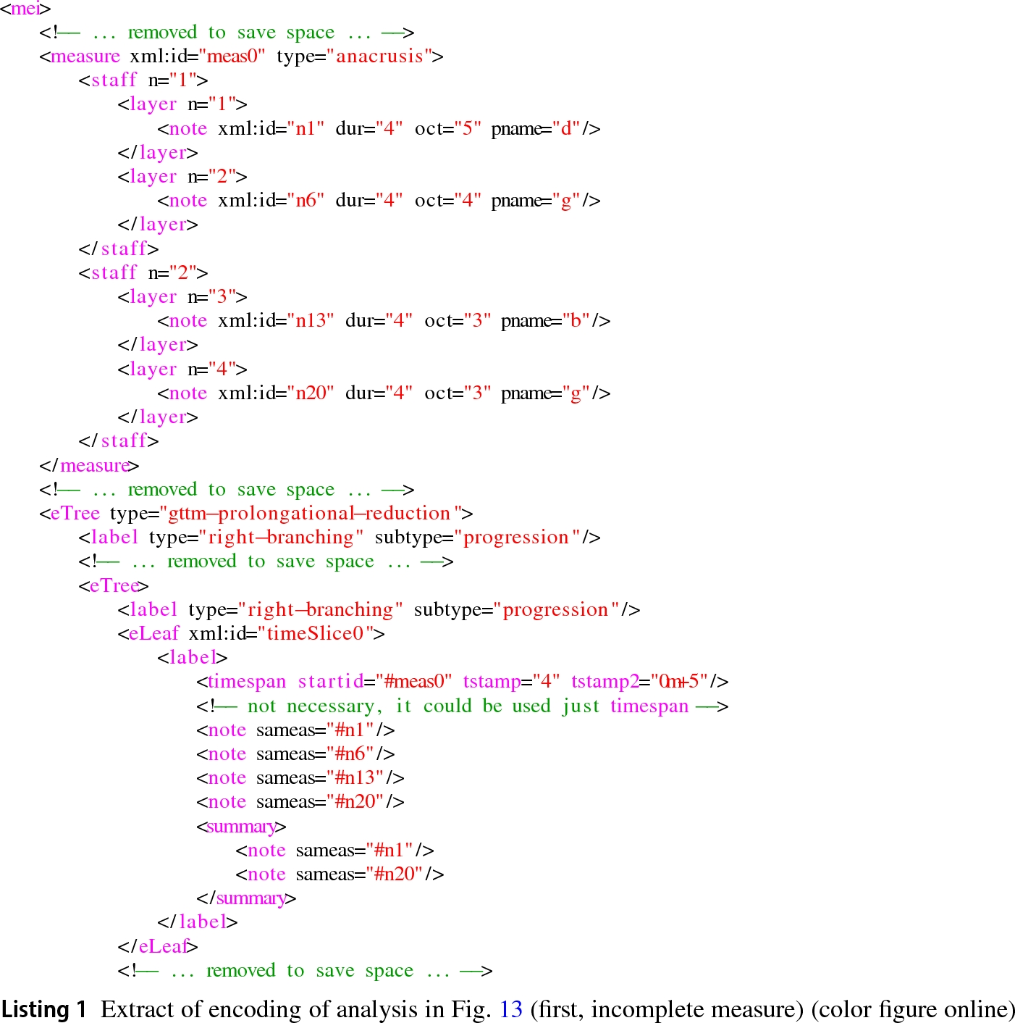This screenshot has width=1015, height=1023.
Task: Click the opening <mei> tag
Action: pos(25,9)
